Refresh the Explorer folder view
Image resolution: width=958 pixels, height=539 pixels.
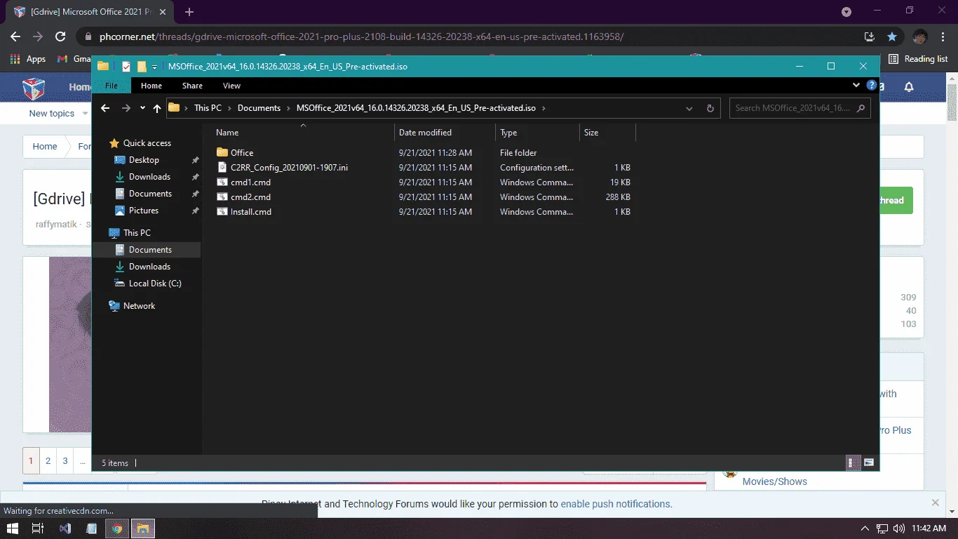710,108
